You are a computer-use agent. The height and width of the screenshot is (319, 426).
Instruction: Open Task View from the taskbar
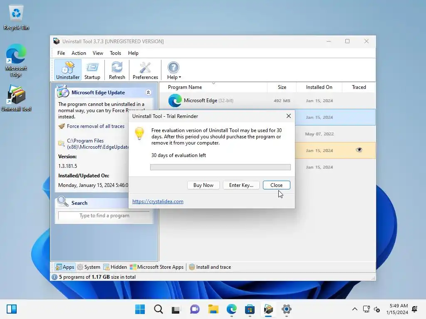(x=176, y=309)
